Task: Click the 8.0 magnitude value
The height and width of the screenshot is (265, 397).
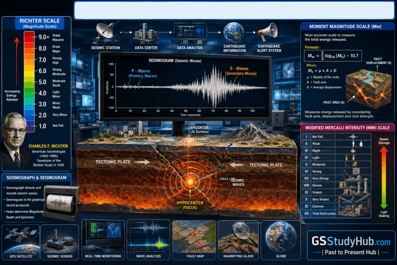Action: 43,48
